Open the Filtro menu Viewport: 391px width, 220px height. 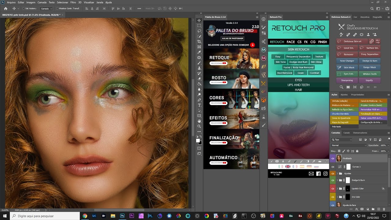pos(73,2)
